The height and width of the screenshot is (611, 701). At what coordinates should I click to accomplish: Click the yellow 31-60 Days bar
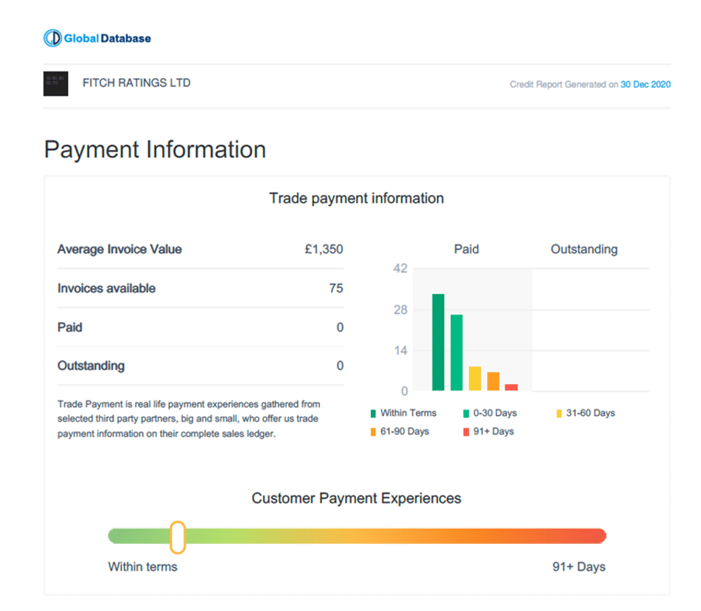click(475, 378)
